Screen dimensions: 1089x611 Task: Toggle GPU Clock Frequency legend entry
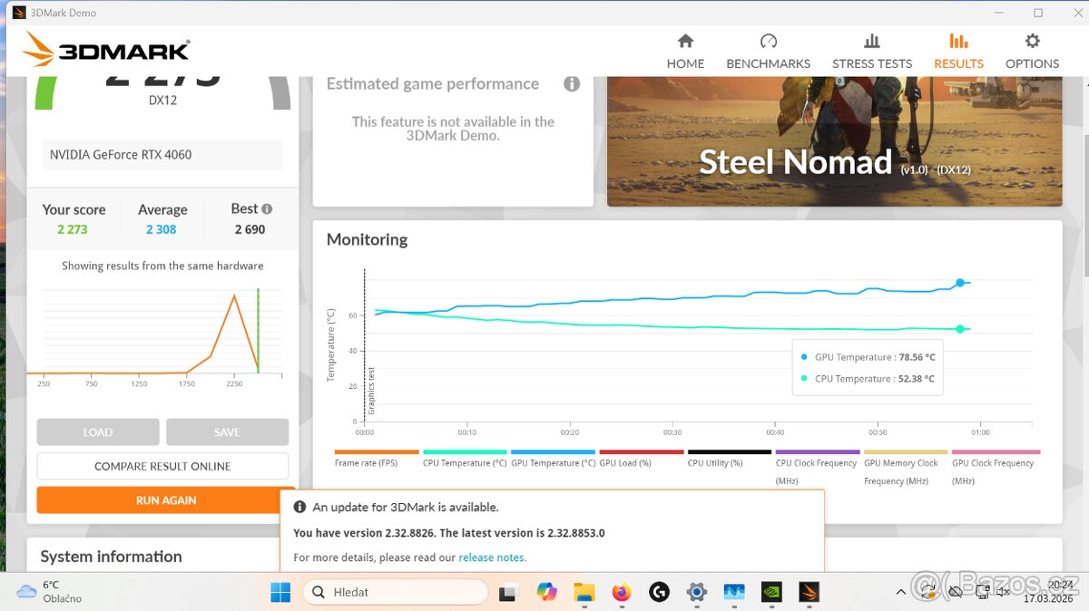[x=994, y=467]
